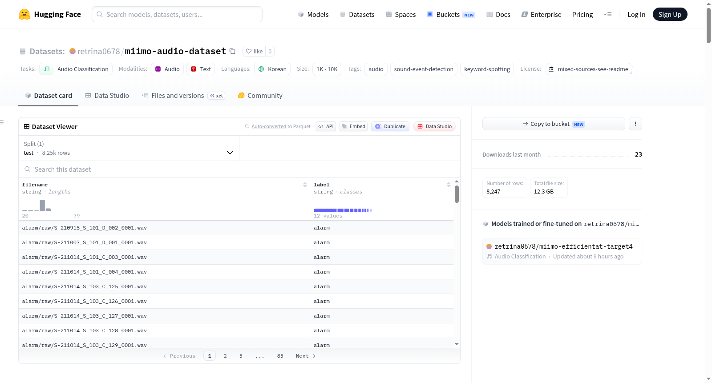Select the Audio modality tag
This screenshot has height=383, width=712.
(167, 69)
